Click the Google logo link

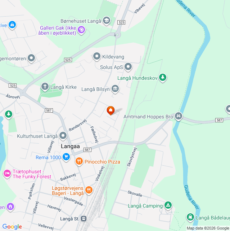pyautogui.click(x=12, y=227)
